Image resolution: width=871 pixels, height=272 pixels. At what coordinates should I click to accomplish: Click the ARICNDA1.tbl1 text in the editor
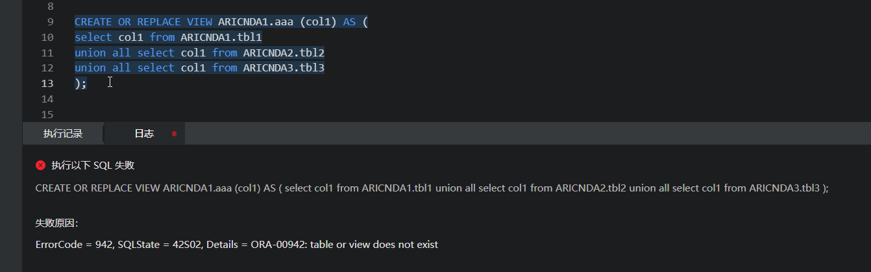click(221, 38)
